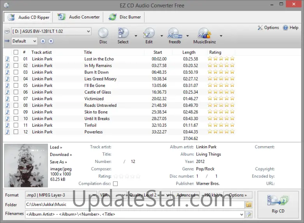Sort by the Title column header
The width and height of the screenshot is (304, 223).
(x=88, y=52)
